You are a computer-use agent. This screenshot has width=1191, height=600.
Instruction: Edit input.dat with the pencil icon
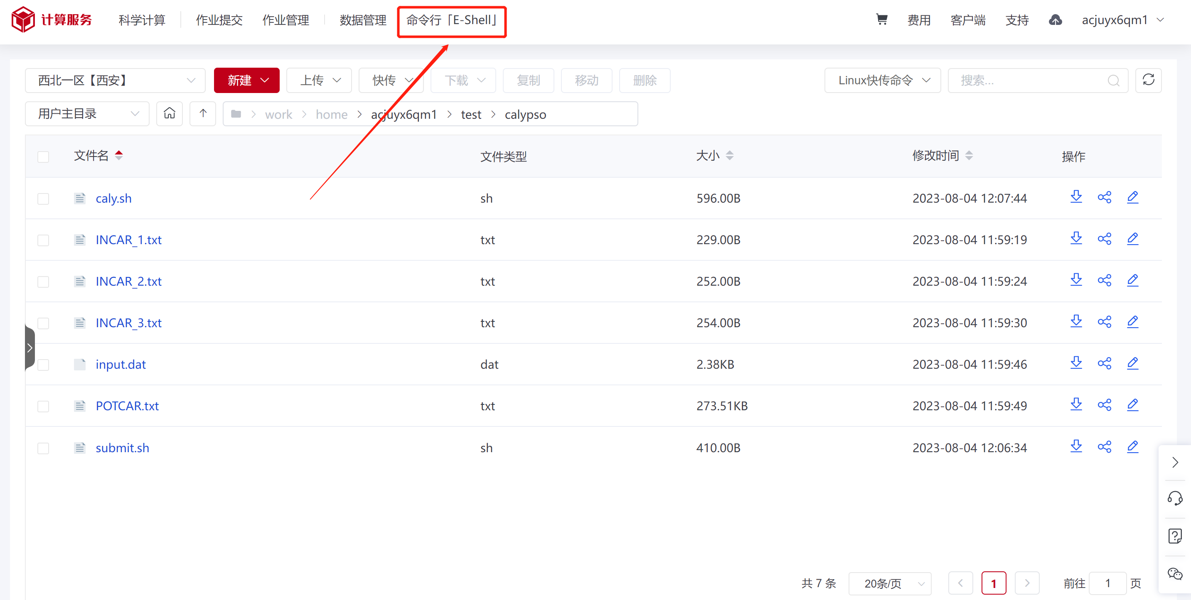tap(1132, 363)
